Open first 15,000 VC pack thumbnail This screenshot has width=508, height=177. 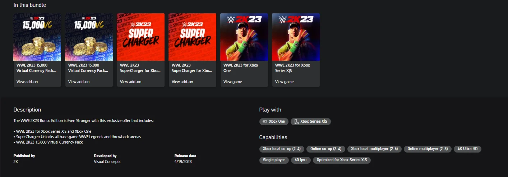coord(37,37)
